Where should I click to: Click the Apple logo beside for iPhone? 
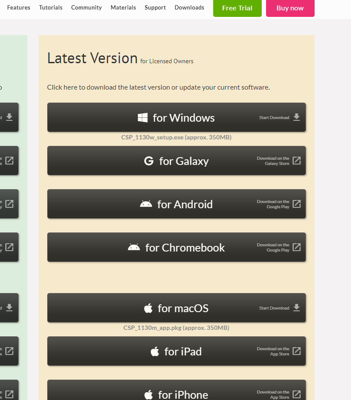[x=149, y=395]
